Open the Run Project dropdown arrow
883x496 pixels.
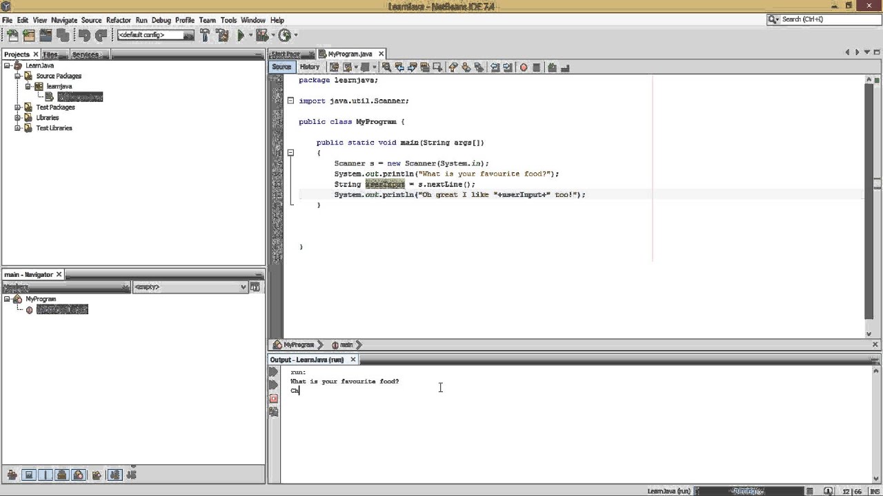pos(250,35)
